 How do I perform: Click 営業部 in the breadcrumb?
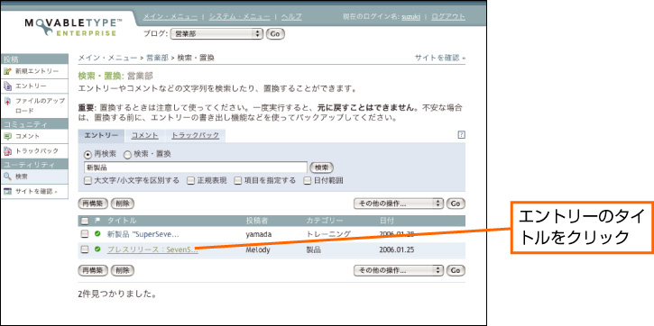pyautogui.click(x=157, y=58)
